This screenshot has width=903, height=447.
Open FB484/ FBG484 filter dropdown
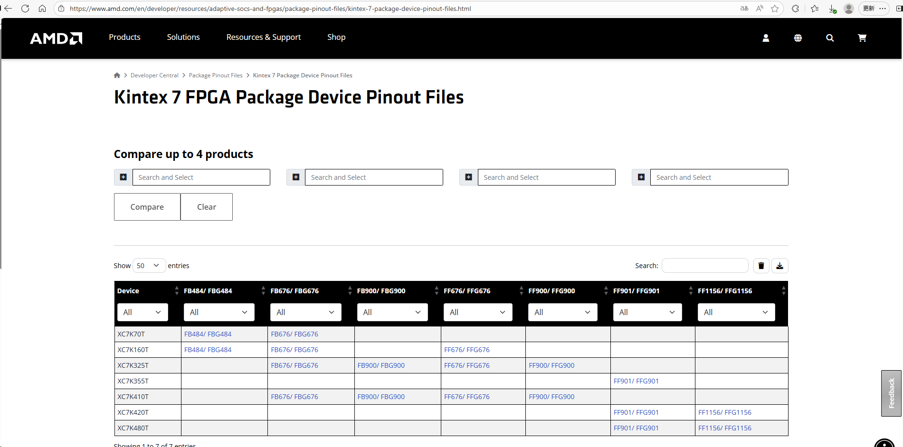pos(219,312)
